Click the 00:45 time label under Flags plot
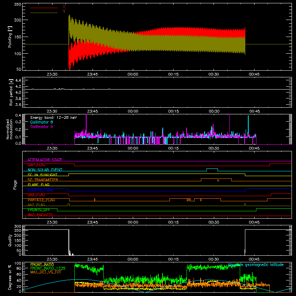This screenshot has height=296, width=296. (x=254, y=222)
